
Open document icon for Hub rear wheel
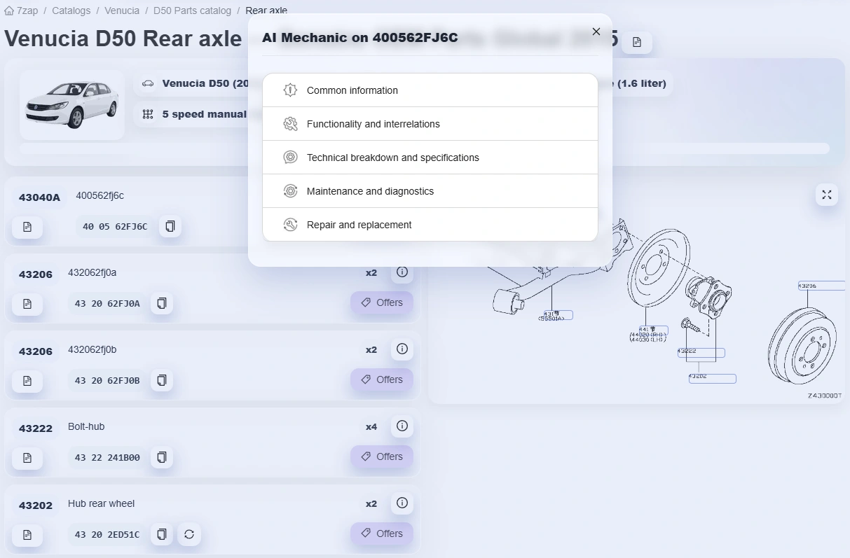[x=27, y=535]
